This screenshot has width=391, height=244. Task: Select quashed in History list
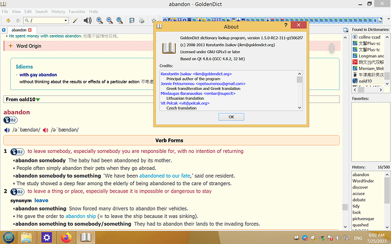(x=360, y=225)
